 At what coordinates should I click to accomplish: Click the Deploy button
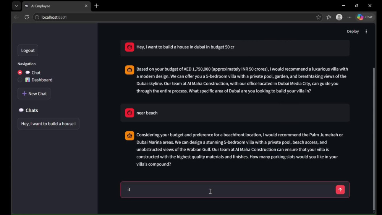[x=353, y=31]
